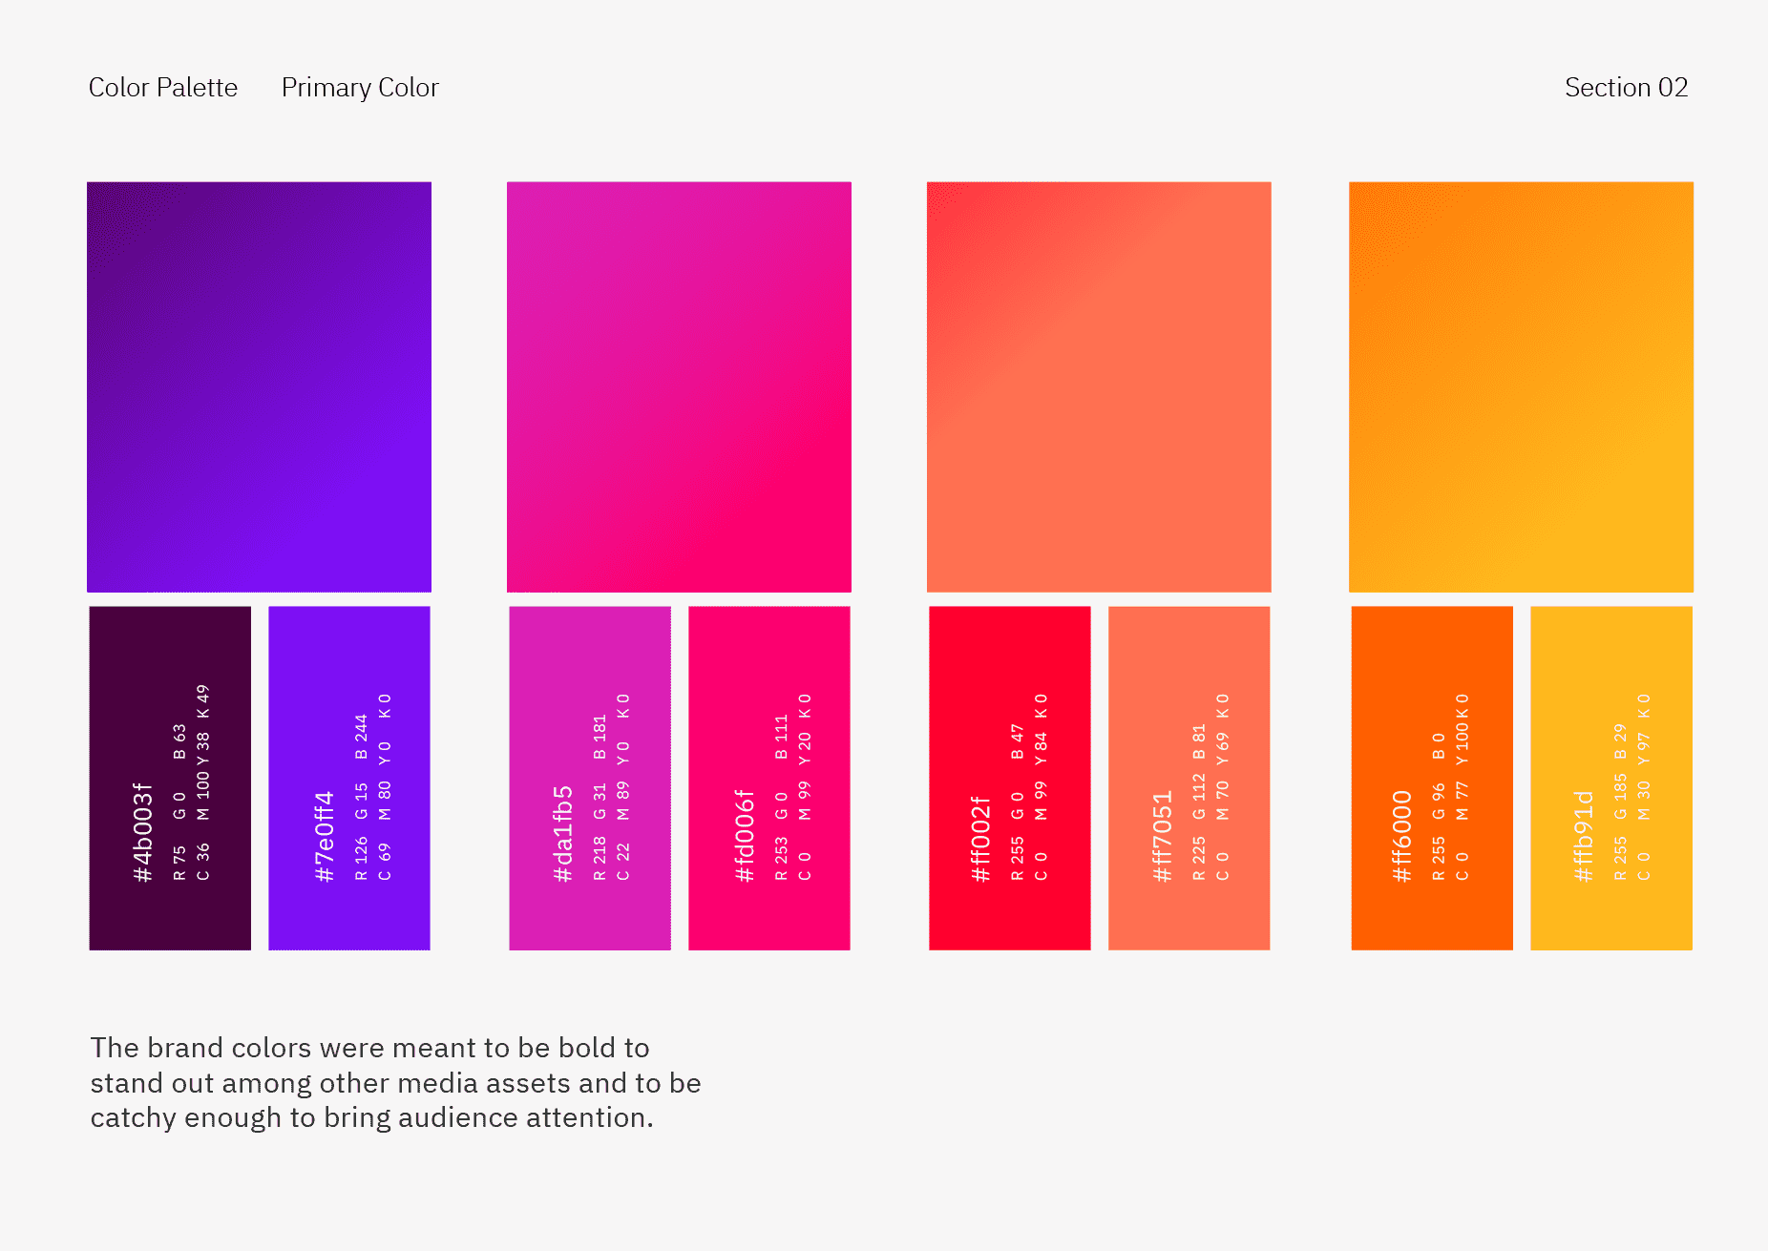Click the brand colors description paragraph
Viewport: 1768px width, 1251px height.
pyautogui.click(x=395, y=1082)
